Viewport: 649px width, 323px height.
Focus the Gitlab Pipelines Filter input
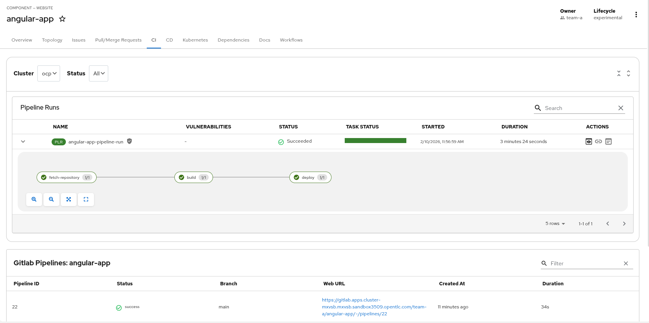(585, 263)
